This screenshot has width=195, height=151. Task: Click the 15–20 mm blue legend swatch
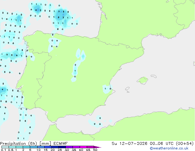coord(48,147)
